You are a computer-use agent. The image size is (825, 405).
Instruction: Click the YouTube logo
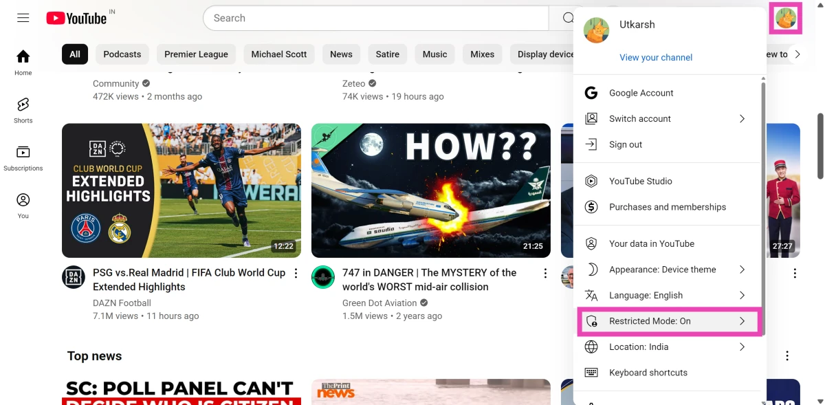76,19
